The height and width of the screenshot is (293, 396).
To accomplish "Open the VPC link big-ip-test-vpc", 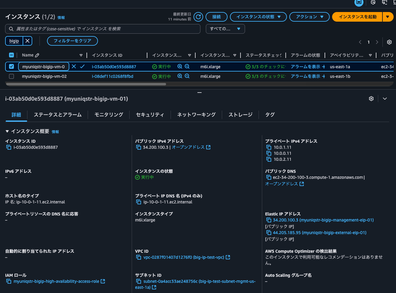I will pos(187,257).
